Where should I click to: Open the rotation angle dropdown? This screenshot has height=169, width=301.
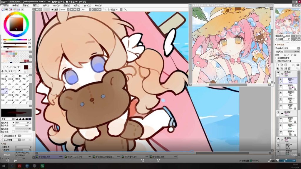(90, 9)
